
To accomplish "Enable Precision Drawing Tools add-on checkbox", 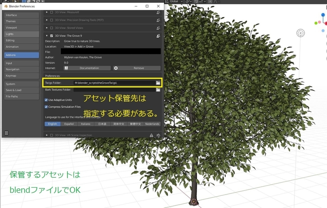I will 52,20.
